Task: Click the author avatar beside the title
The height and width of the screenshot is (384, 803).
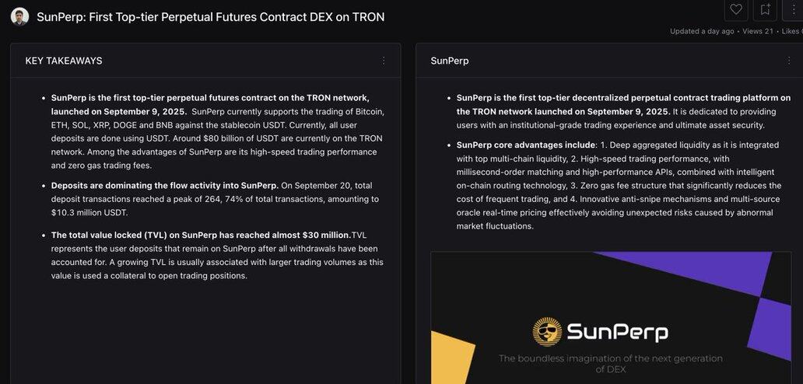Action: tap(19, 16)
